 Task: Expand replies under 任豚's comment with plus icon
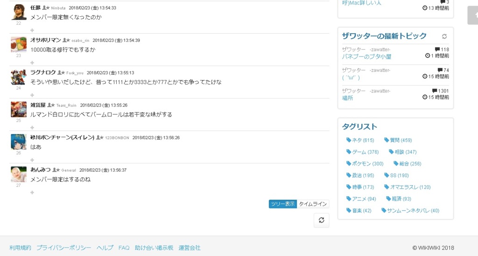(32, 30)
